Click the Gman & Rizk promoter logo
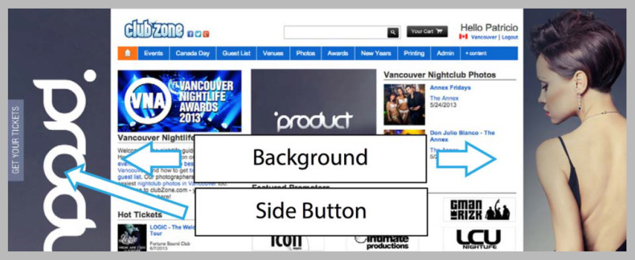635x260 pixels. pos(479,209)
